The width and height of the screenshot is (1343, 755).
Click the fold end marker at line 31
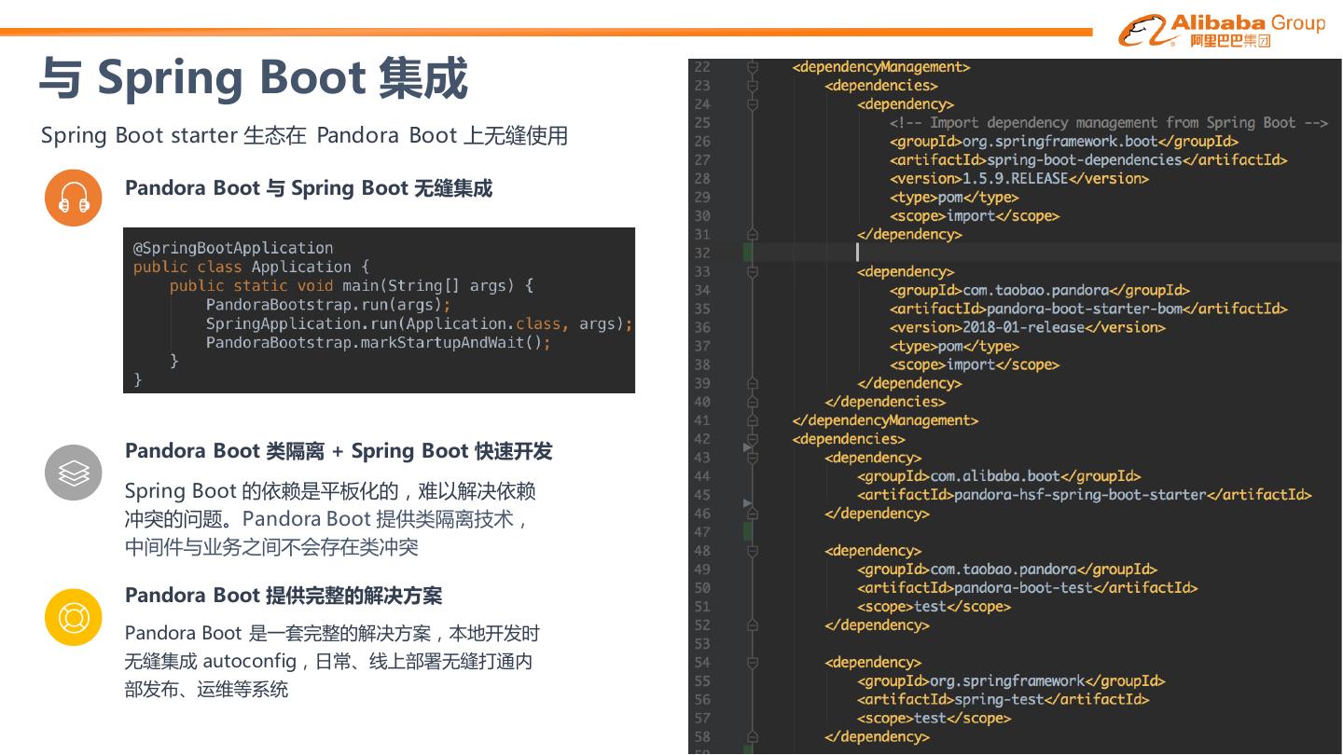tap(754, 235)
